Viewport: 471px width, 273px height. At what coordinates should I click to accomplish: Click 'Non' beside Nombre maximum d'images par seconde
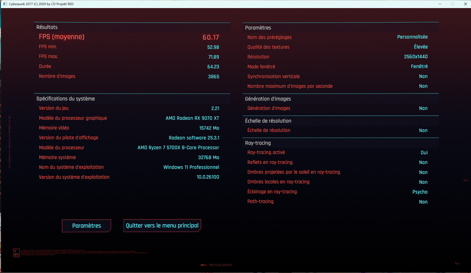tap(423, 86)
